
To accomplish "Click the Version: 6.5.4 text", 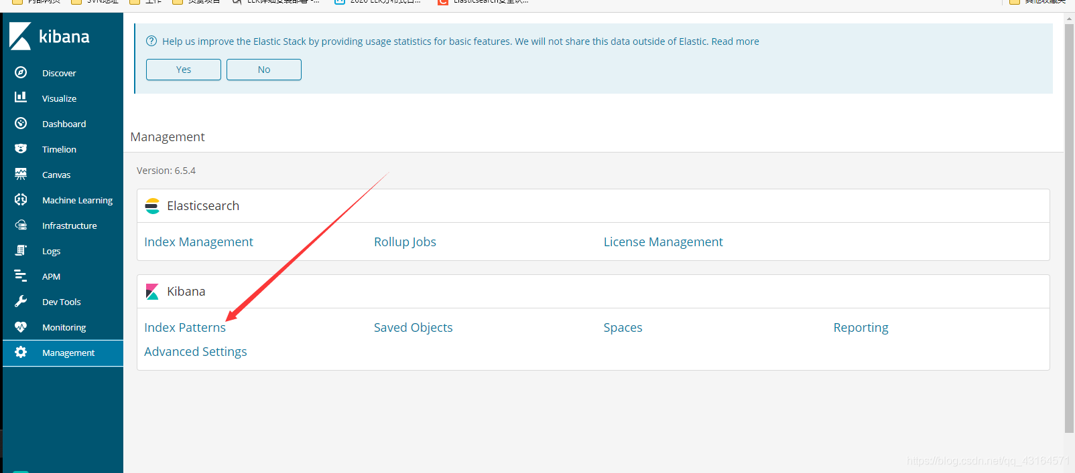I will point(166,171).
